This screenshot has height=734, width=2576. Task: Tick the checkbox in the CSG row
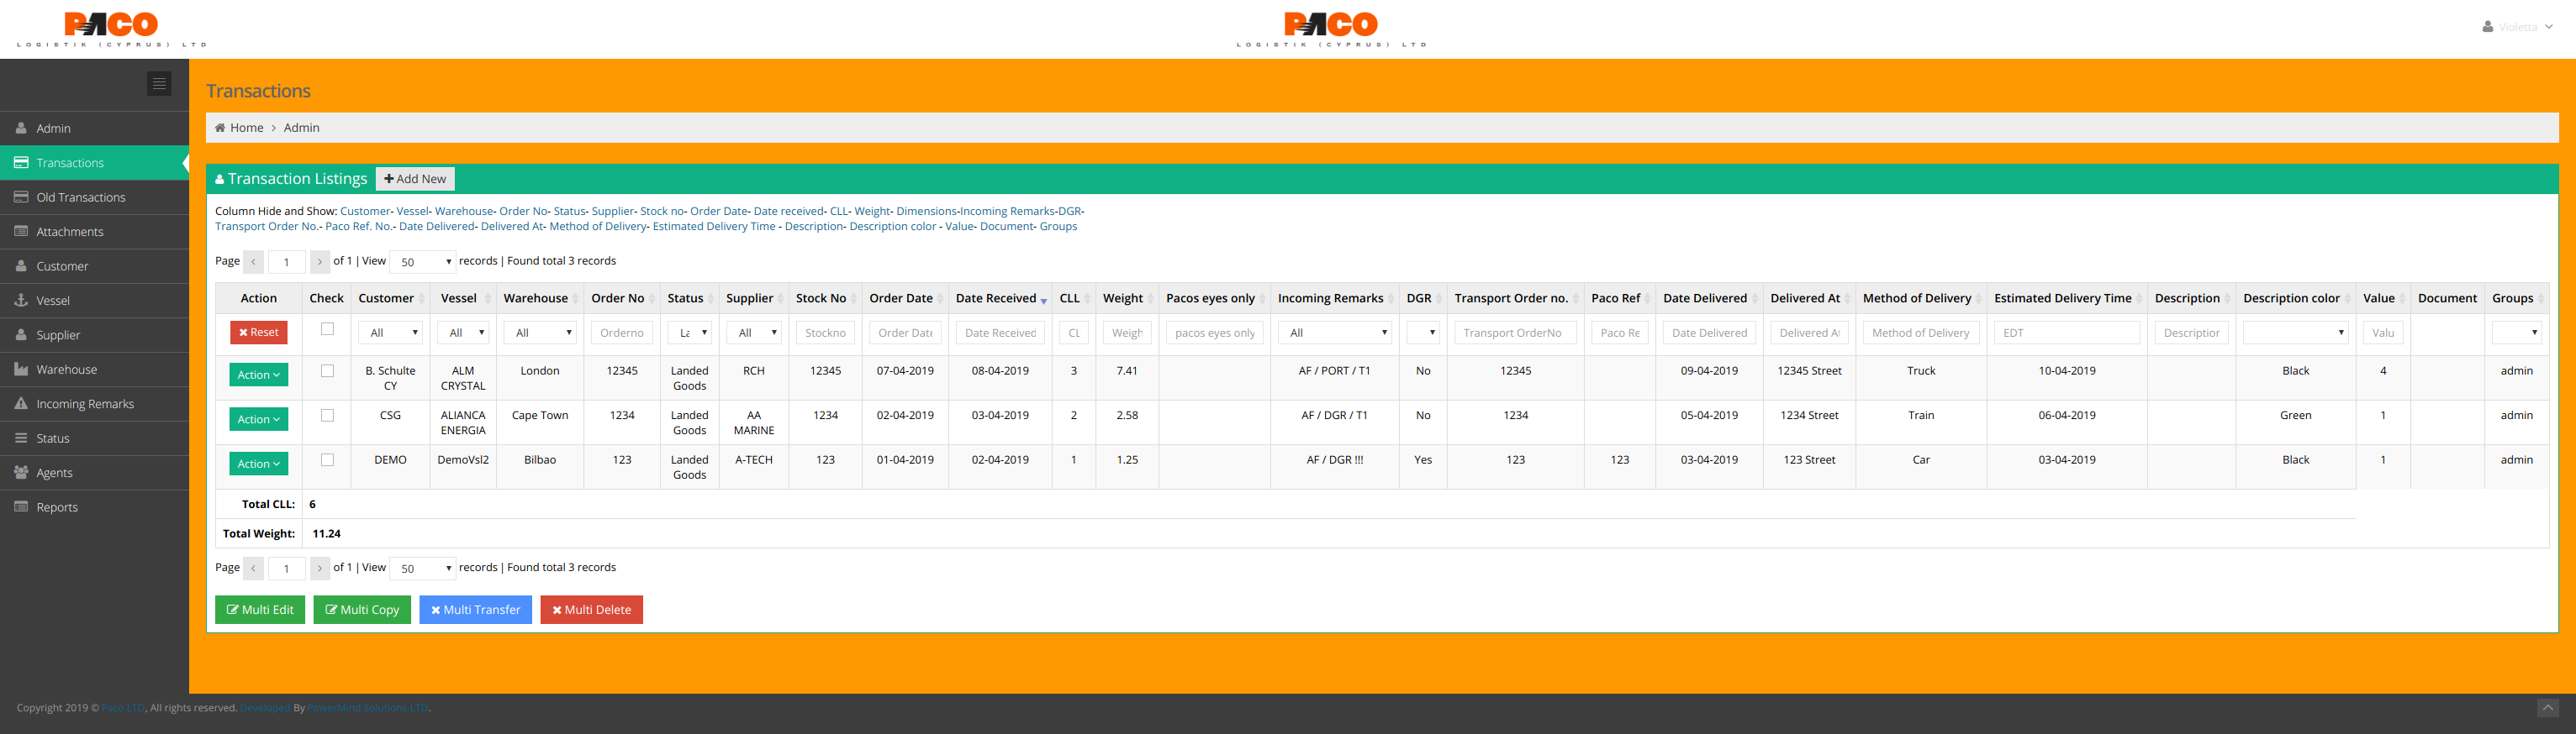(327, 416)
